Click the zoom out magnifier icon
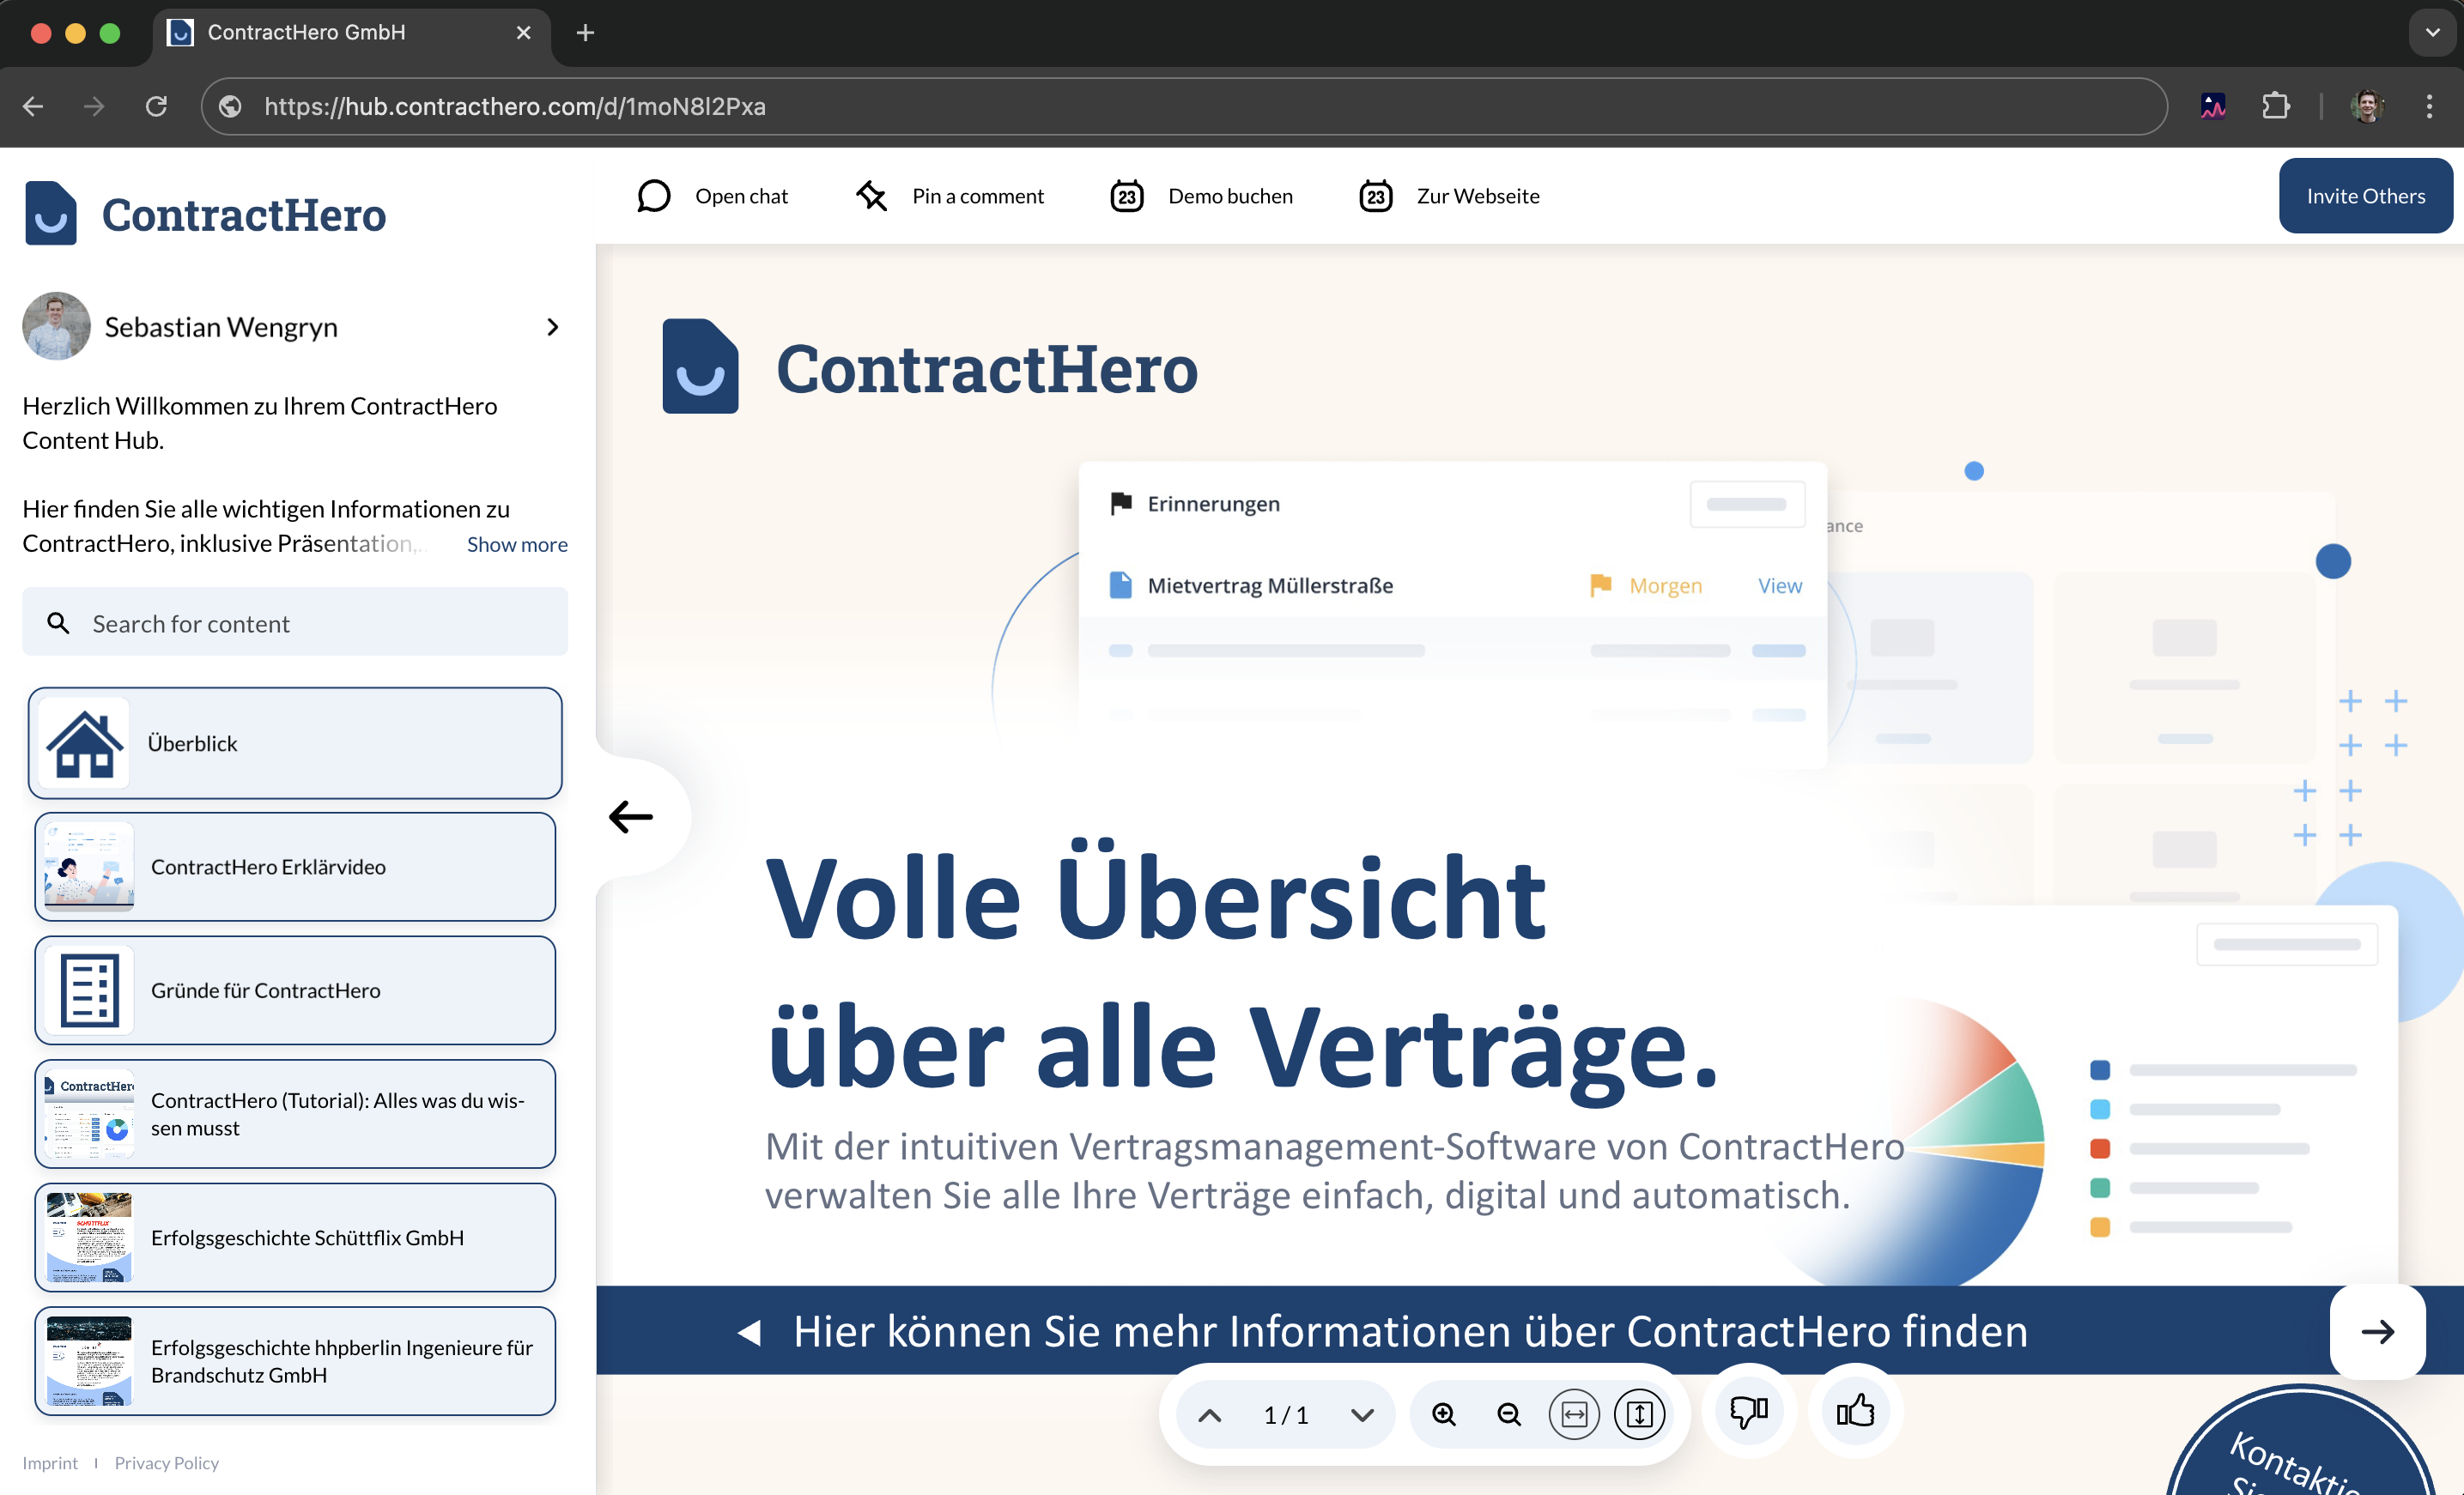 1508,1414
